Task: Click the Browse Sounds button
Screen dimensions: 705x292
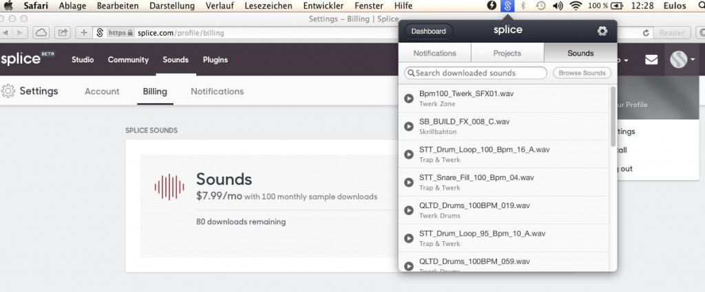Action: pyautogui.click(x=582, y=73)
